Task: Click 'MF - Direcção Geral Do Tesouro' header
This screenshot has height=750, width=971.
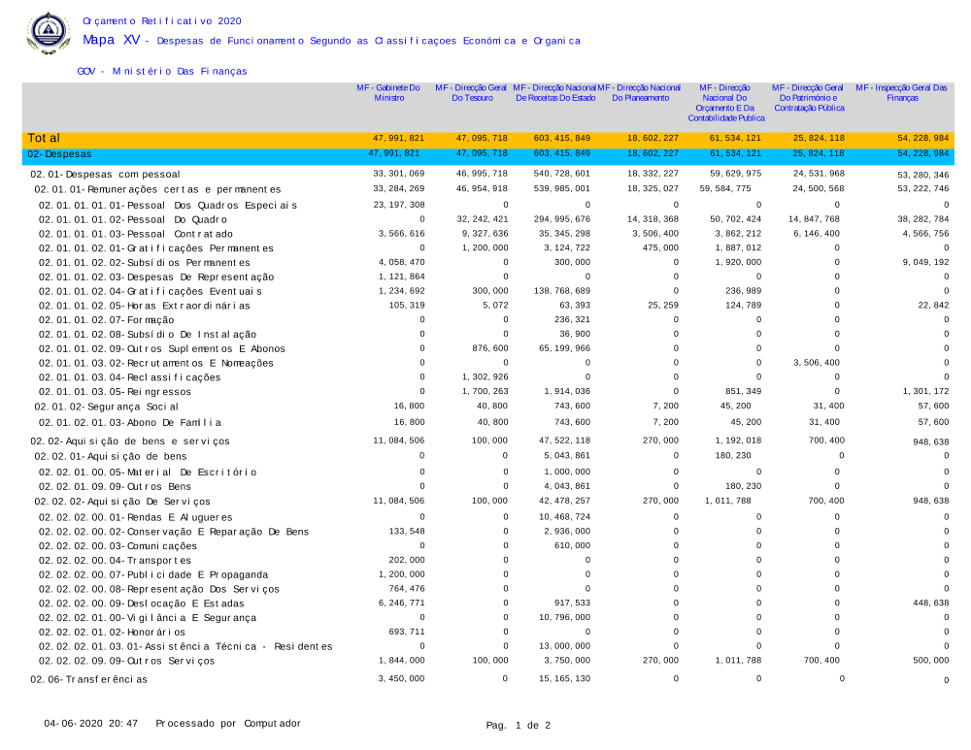Action: tap(471, 93)
